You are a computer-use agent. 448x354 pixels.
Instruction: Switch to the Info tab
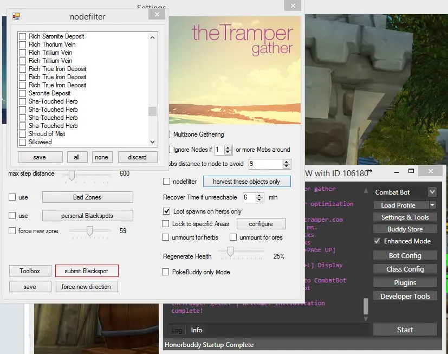coord(197,330)
